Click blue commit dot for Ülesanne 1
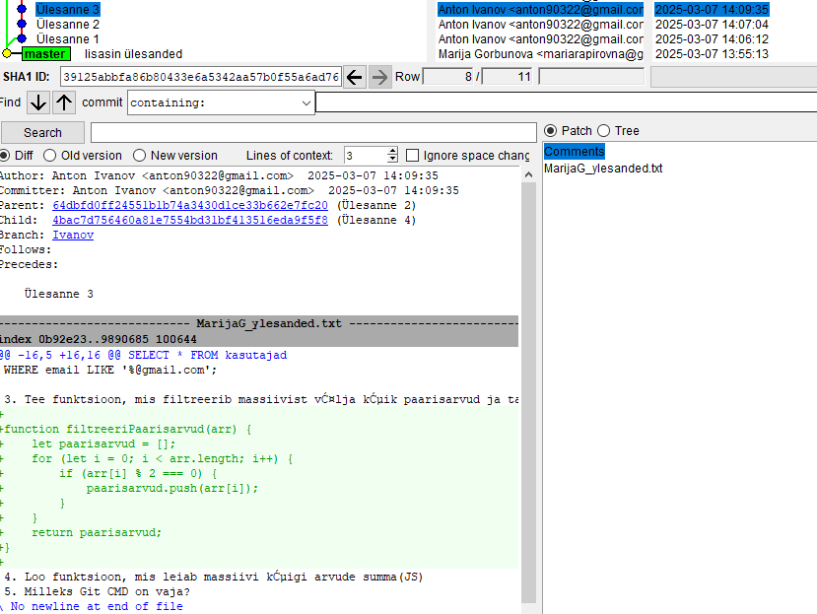The image size is (817, 614). (22, 38)
